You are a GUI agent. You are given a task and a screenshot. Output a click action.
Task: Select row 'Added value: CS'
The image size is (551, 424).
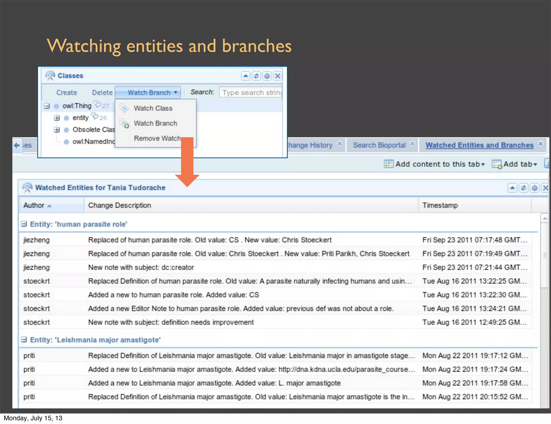pos(276,295)
